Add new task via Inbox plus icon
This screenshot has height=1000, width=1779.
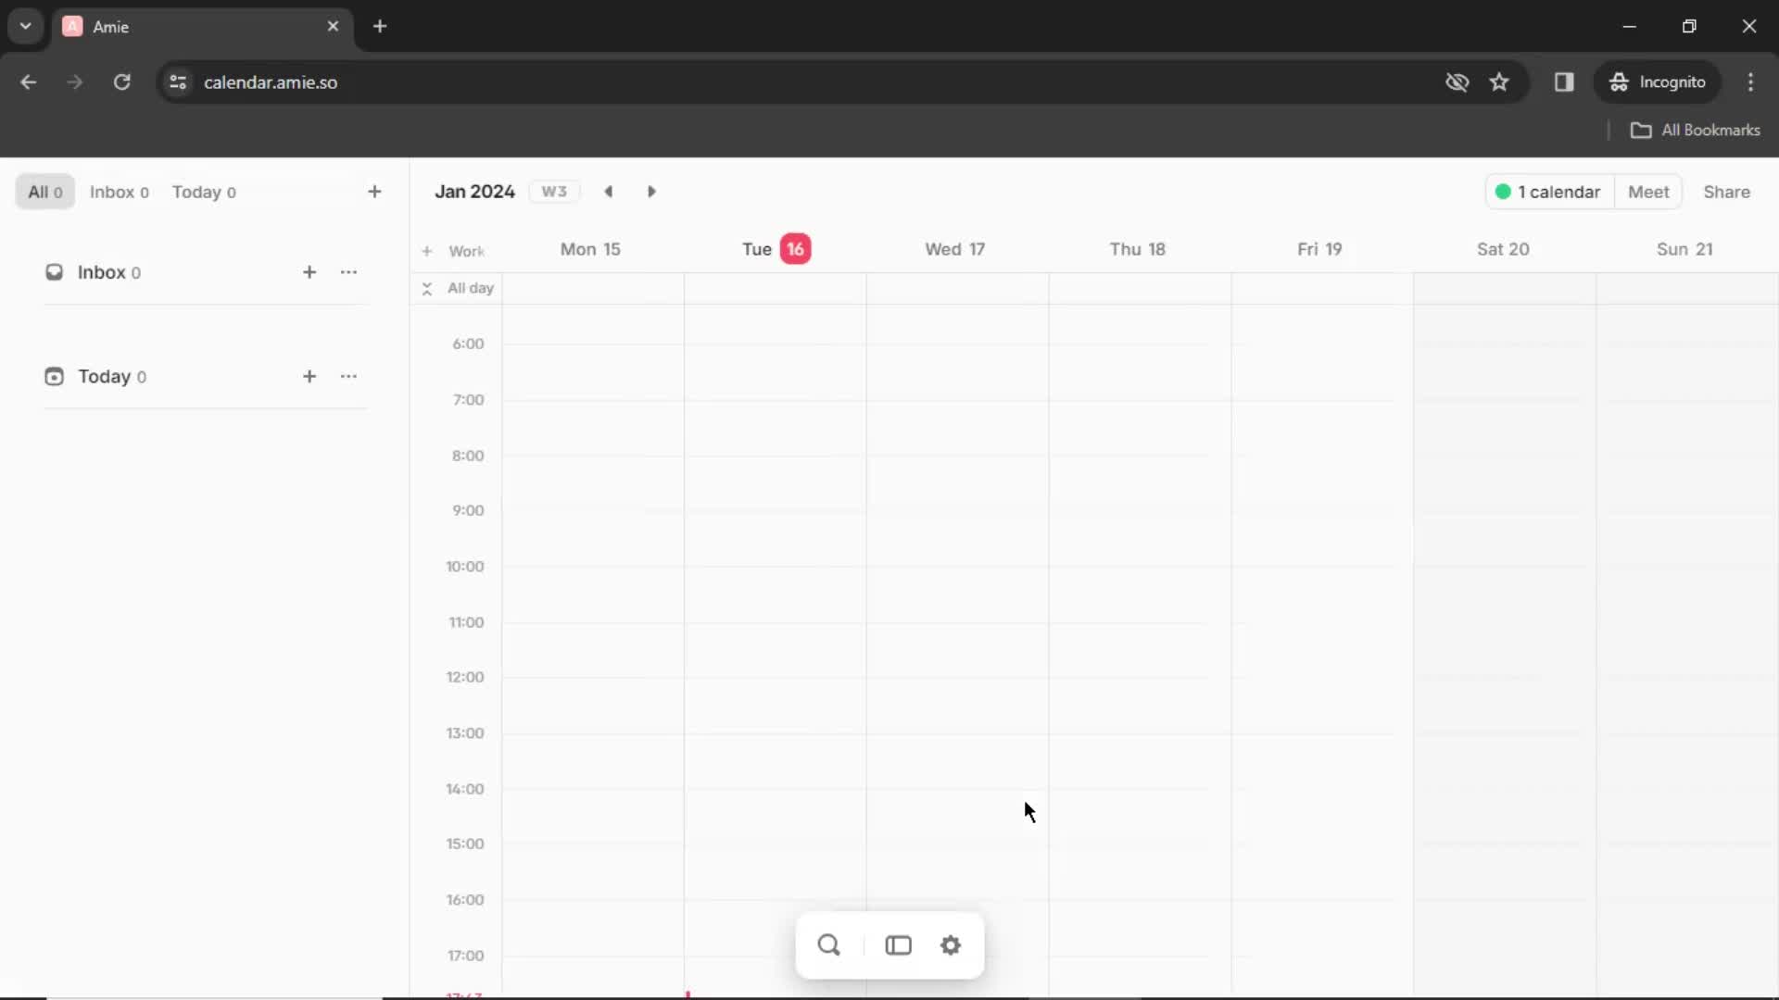click(x=308, y=271)
